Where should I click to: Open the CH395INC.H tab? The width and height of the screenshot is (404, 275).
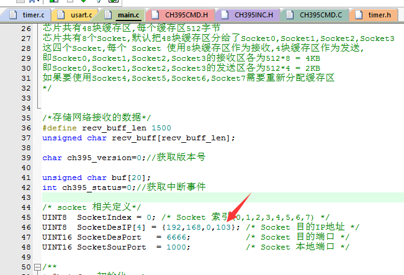(248, 15)
